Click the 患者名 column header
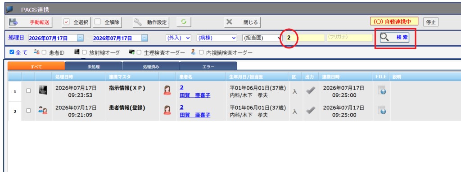461x172 pixels. point(201,77)
